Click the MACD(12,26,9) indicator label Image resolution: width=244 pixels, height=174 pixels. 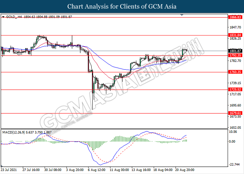click(x=14, y=132)
